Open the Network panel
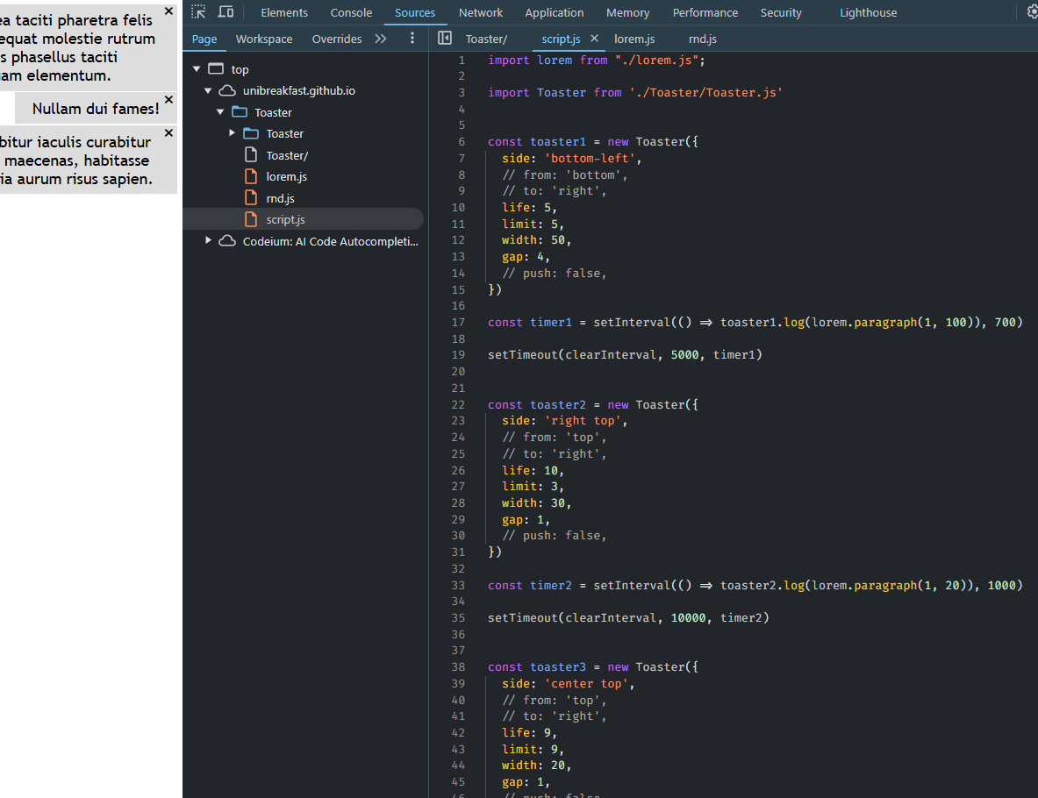 [481, 12]
